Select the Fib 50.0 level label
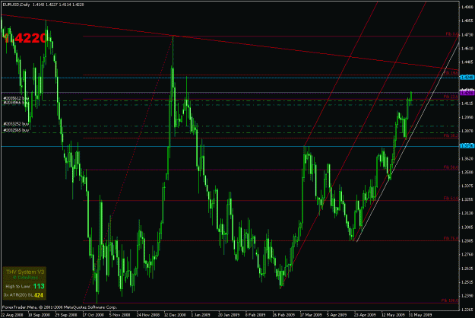Image resolution: width=475 pixels, height=318 pixels. (451, 167)
